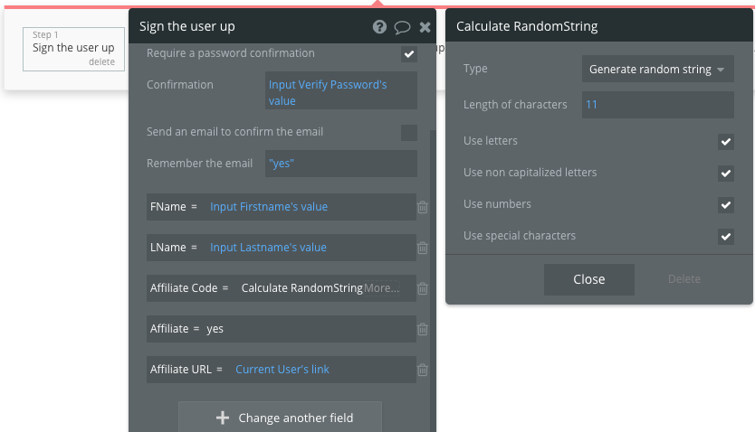Expand More... on Affiliate Code expression

(381, 288)
